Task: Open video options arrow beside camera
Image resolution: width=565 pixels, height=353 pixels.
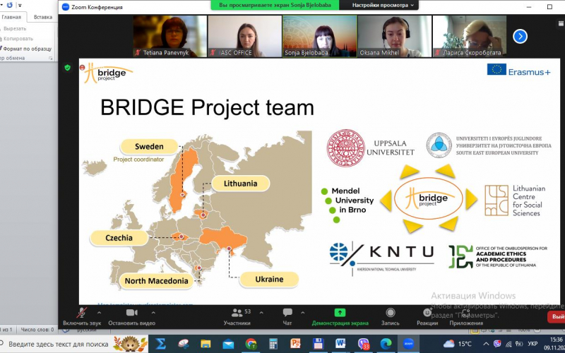Action: point(153,313)
